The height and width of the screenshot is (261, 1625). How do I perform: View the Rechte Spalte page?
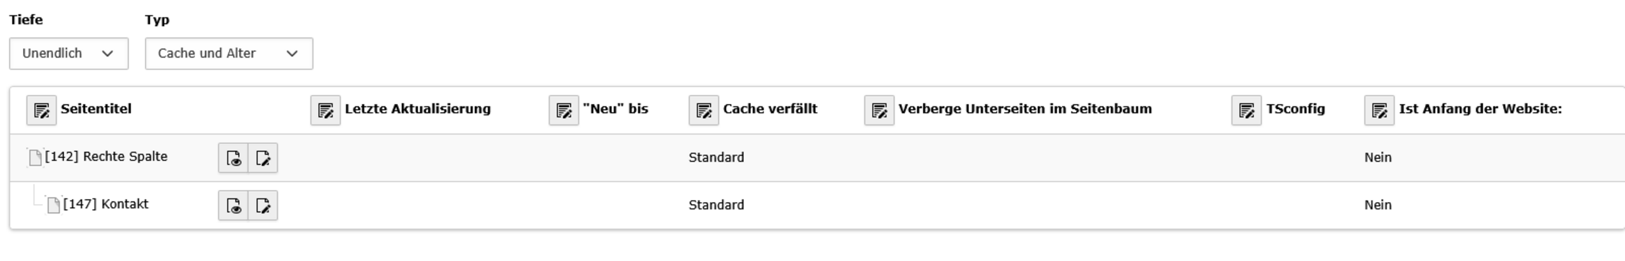tap(233, 158)
